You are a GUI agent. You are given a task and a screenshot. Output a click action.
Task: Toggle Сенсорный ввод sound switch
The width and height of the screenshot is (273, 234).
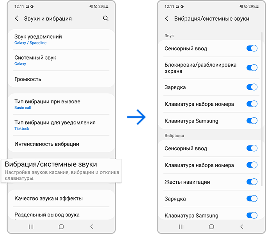(252, 48)
